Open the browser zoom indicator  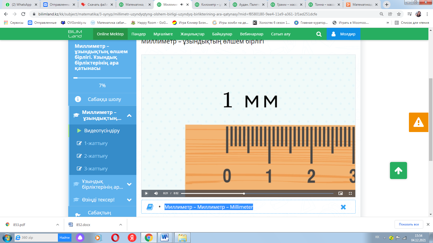382,14
